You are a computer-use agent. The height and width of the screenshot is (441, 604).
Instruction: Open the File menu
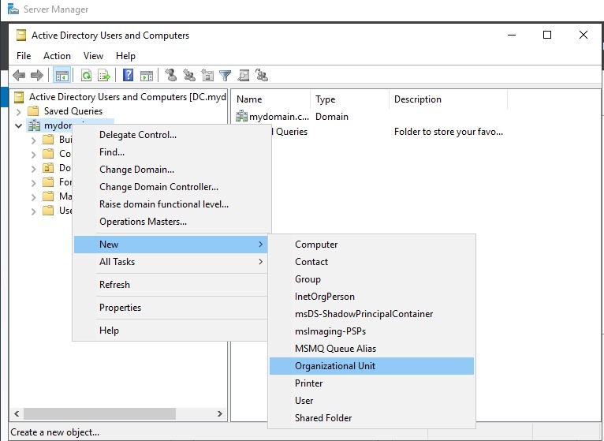(x=24, y=56)
